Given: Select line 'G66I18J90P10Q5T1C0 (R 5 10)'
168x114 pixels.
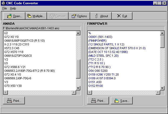Looking at the screenshot, I should coord(24,41).
